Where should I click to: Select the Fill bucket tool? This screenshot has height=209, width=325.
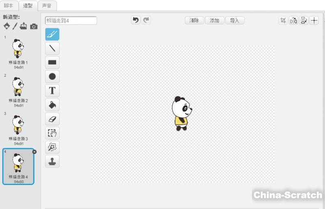[x=52, y=105]
